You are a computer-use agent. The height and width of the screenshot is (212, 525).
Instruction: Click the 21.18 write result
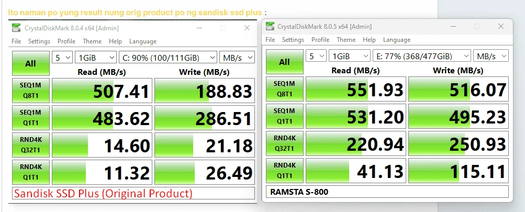tap(205, 145)
